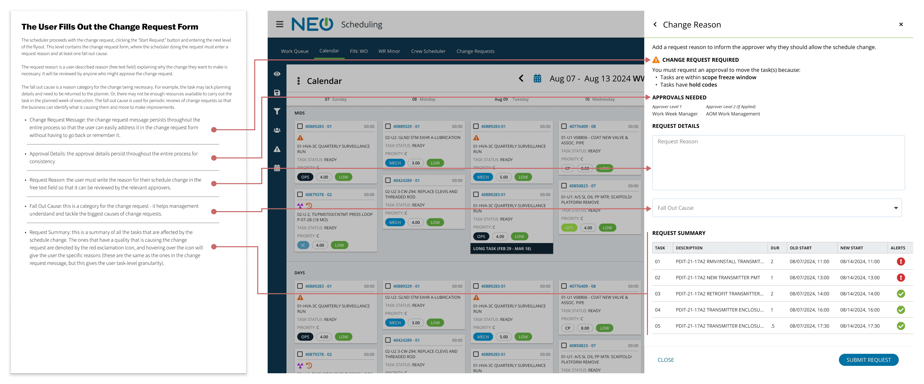Check the MIDS 40889283 - 01 task checkbox
Image resolution: width=924 pixels, height=384 pixels.
[300, 126]
